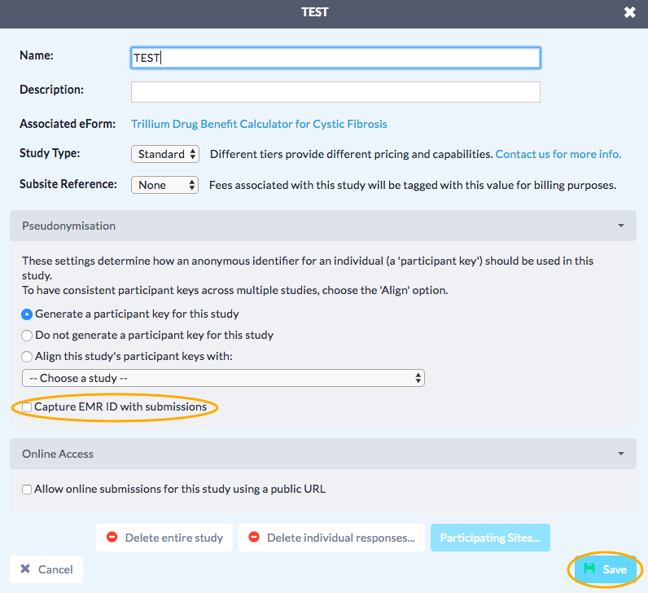Image resolution: width=648 pixels, height=593 pixels.
Task: Open the Study Type dropdown
Action: click(165, 154)
